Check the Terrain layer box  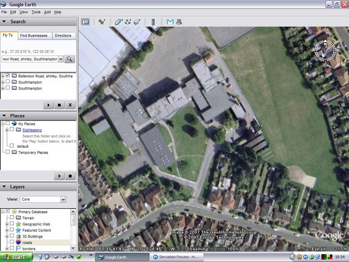pos(12,218)
